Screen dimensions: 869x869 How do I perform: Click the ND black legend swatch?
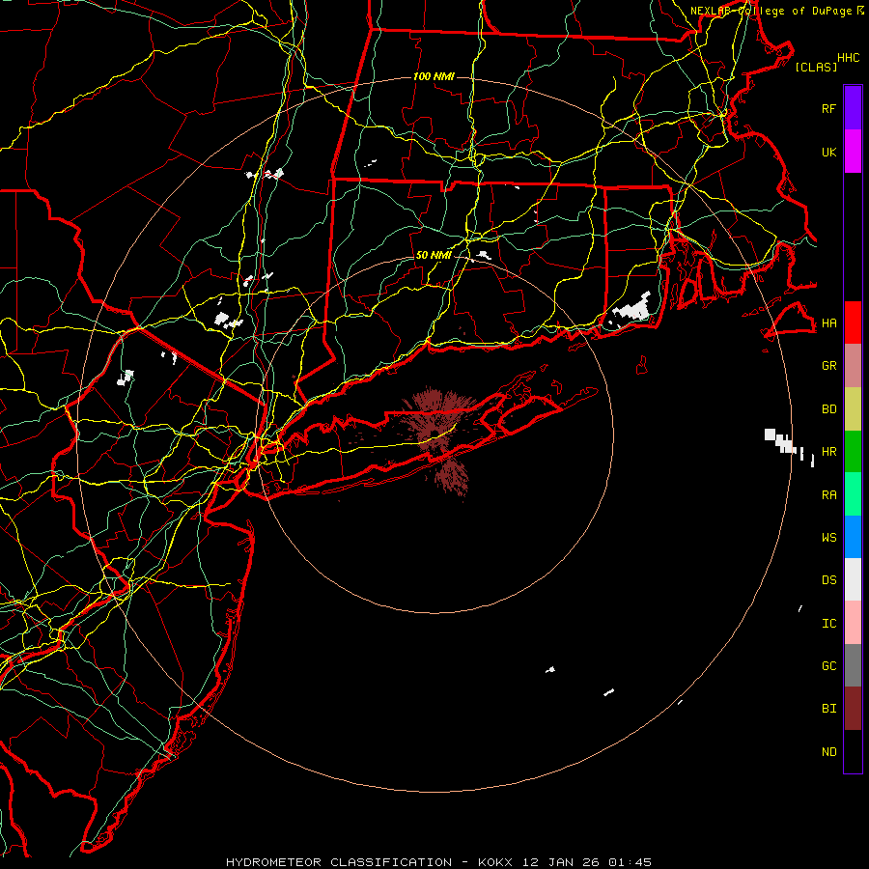point(853,751)
